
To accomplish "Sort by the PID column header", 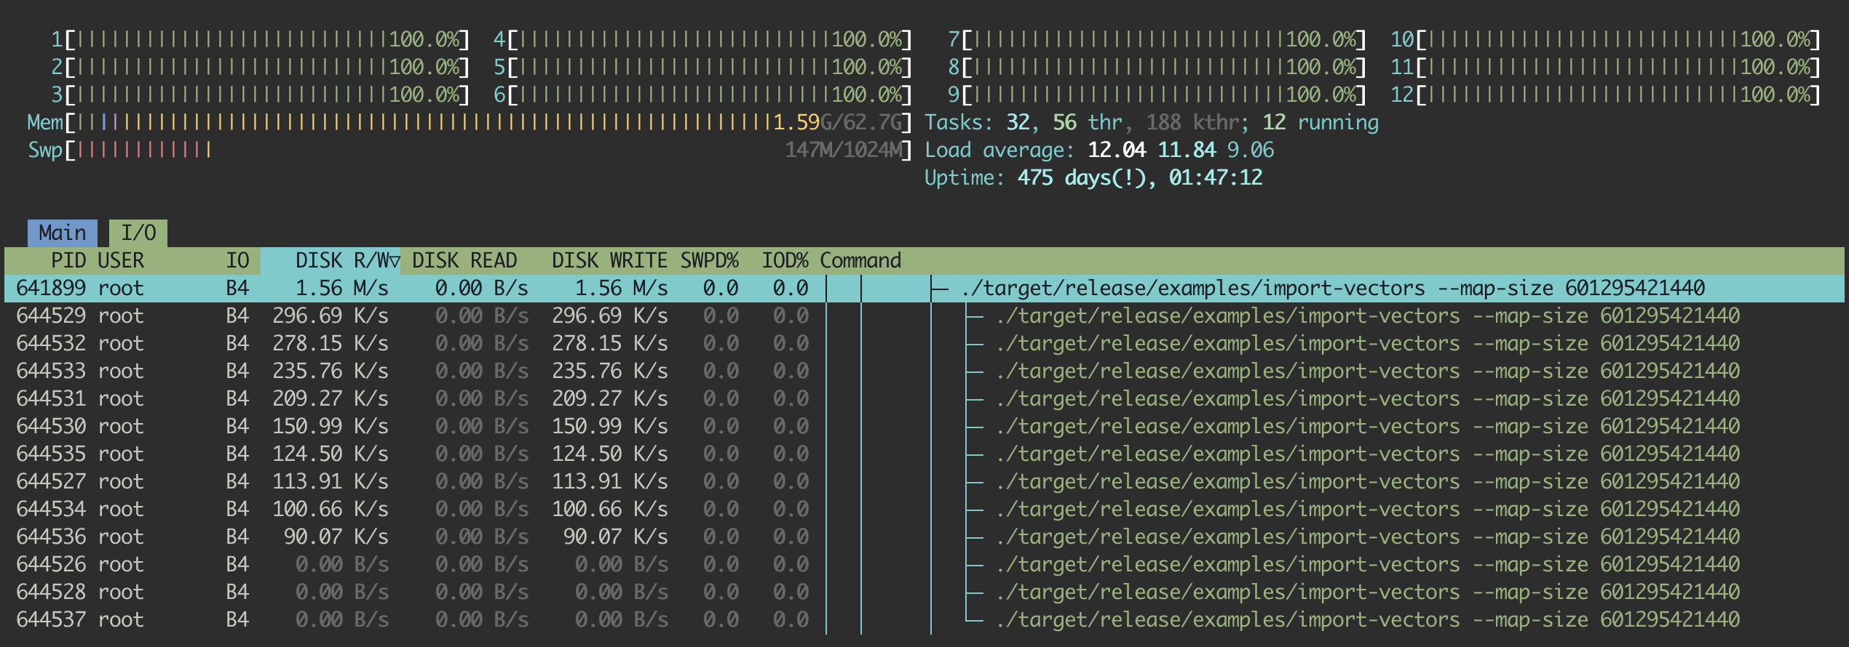I will [68, 261].
